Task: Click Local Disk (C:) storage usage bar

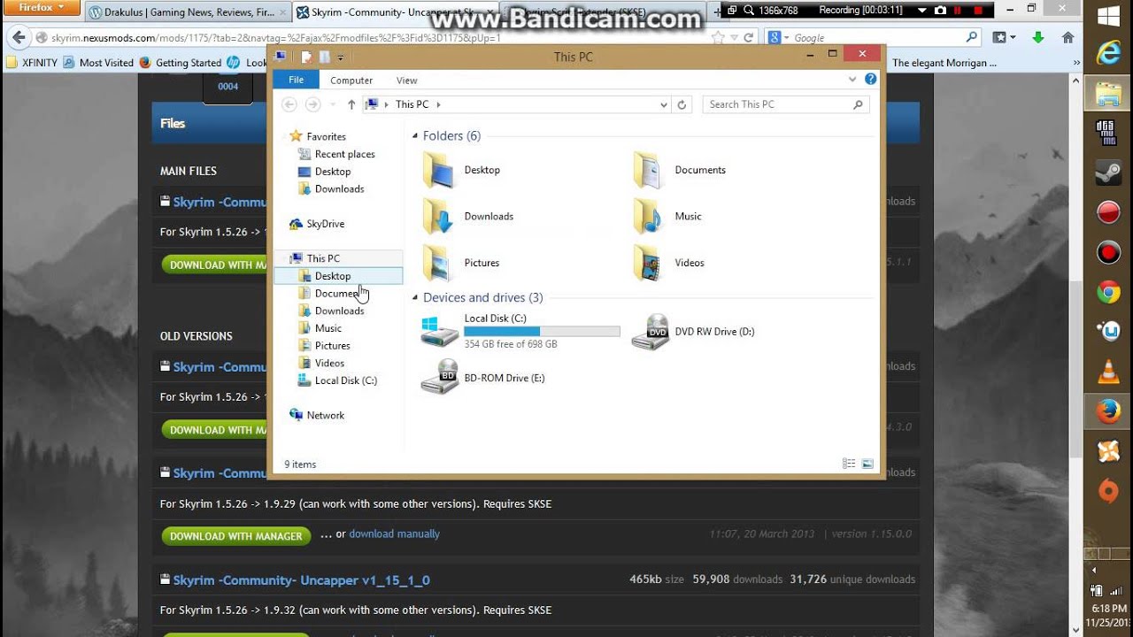Action: (x=542, y=332)
